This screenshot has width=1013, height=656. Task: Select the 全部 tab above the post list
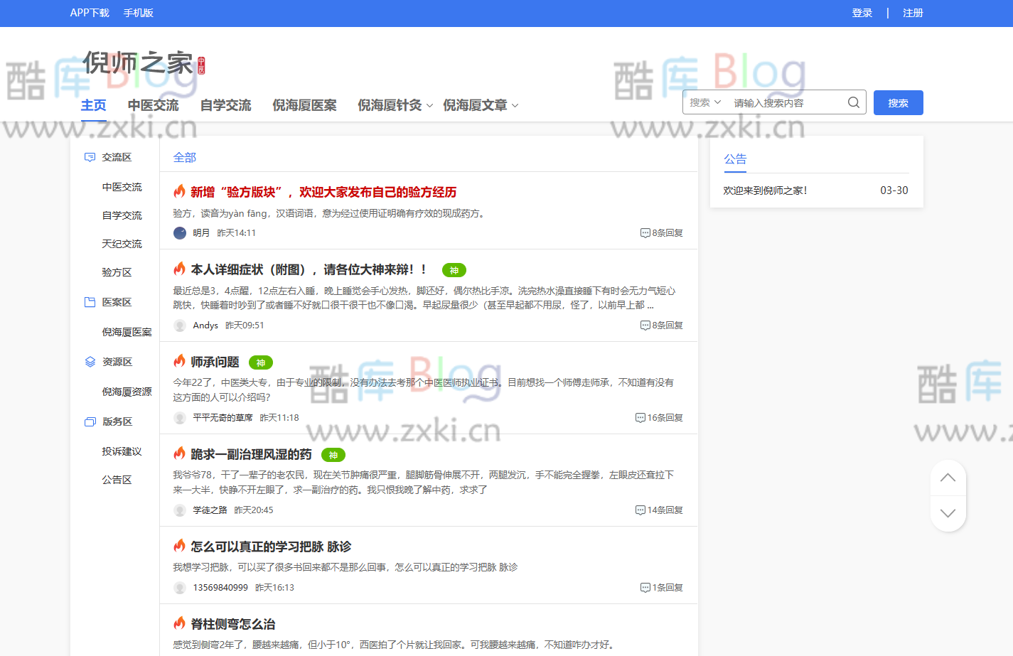pyautogui.click(x=185, y=157)
